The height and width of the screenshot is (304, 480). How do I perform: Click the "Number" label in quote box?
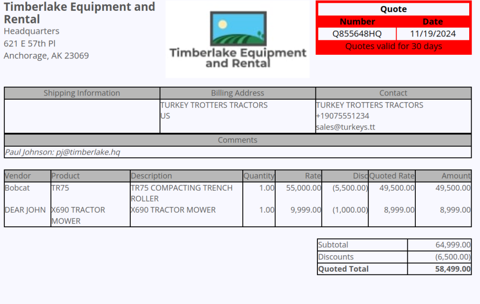(x=357, y=22)
